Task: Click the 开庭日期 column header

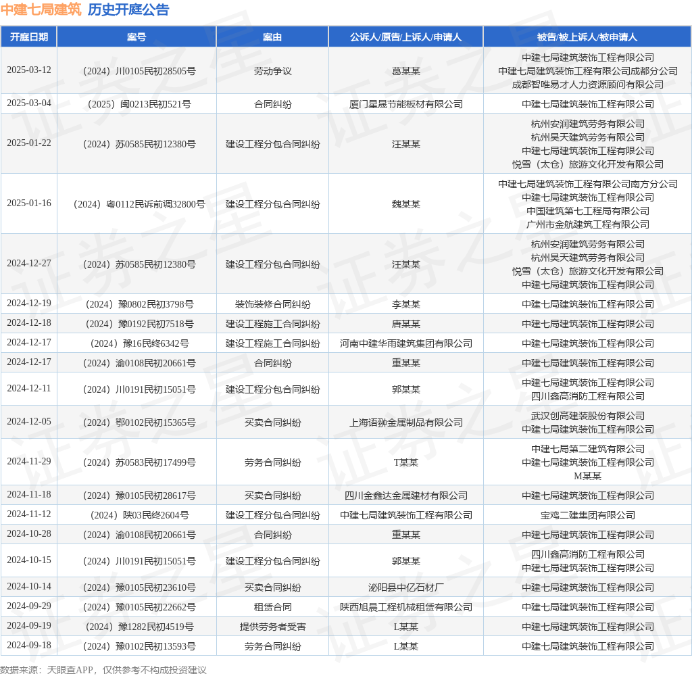Action: [28, 37]
